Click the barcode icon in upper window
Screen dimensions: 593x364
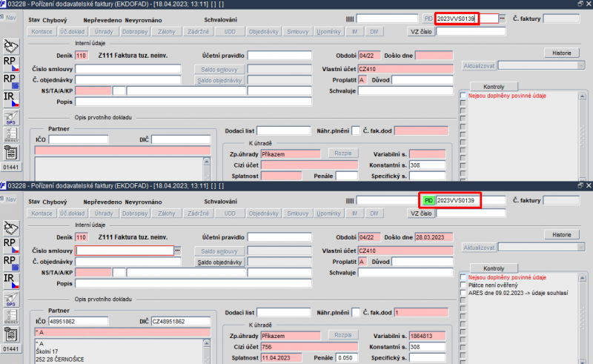[350, 19]
